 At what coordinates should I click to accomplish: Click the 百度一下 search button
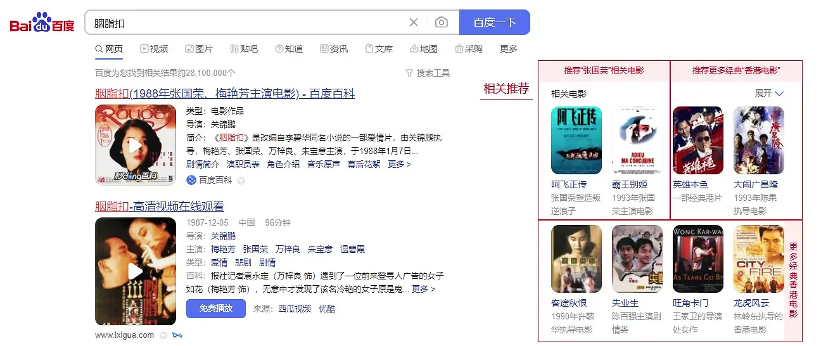coord(495,22)
